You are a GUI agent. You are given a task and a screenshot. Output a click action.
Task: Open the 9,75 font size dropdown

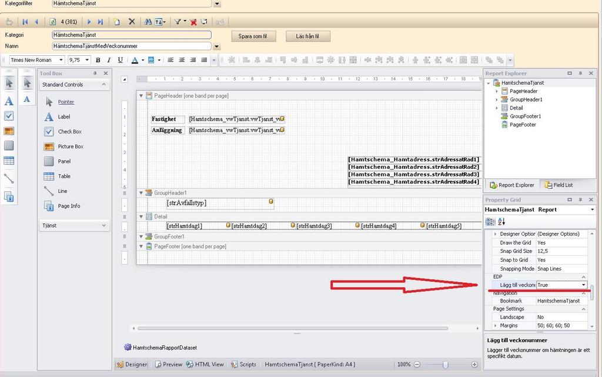coord(87,60)
